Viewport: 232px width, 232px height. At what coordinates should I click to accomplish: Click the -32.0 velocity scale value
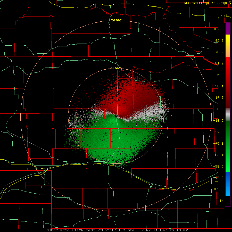tap(218, 132)
